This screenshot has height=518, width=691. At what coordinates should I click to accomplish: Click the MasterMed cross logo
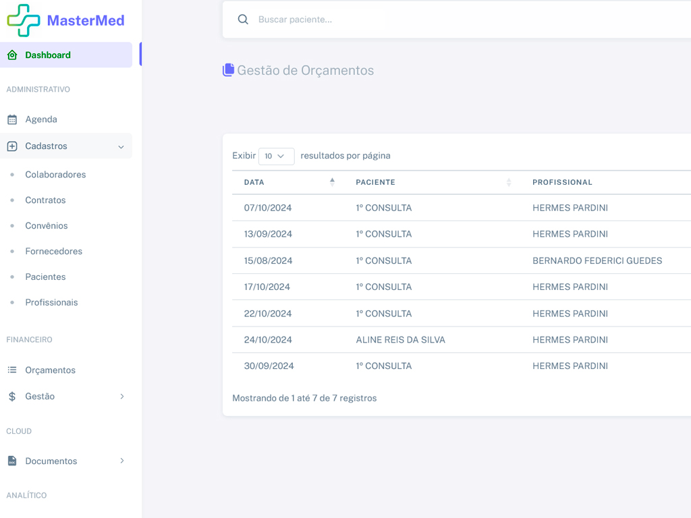24,20
